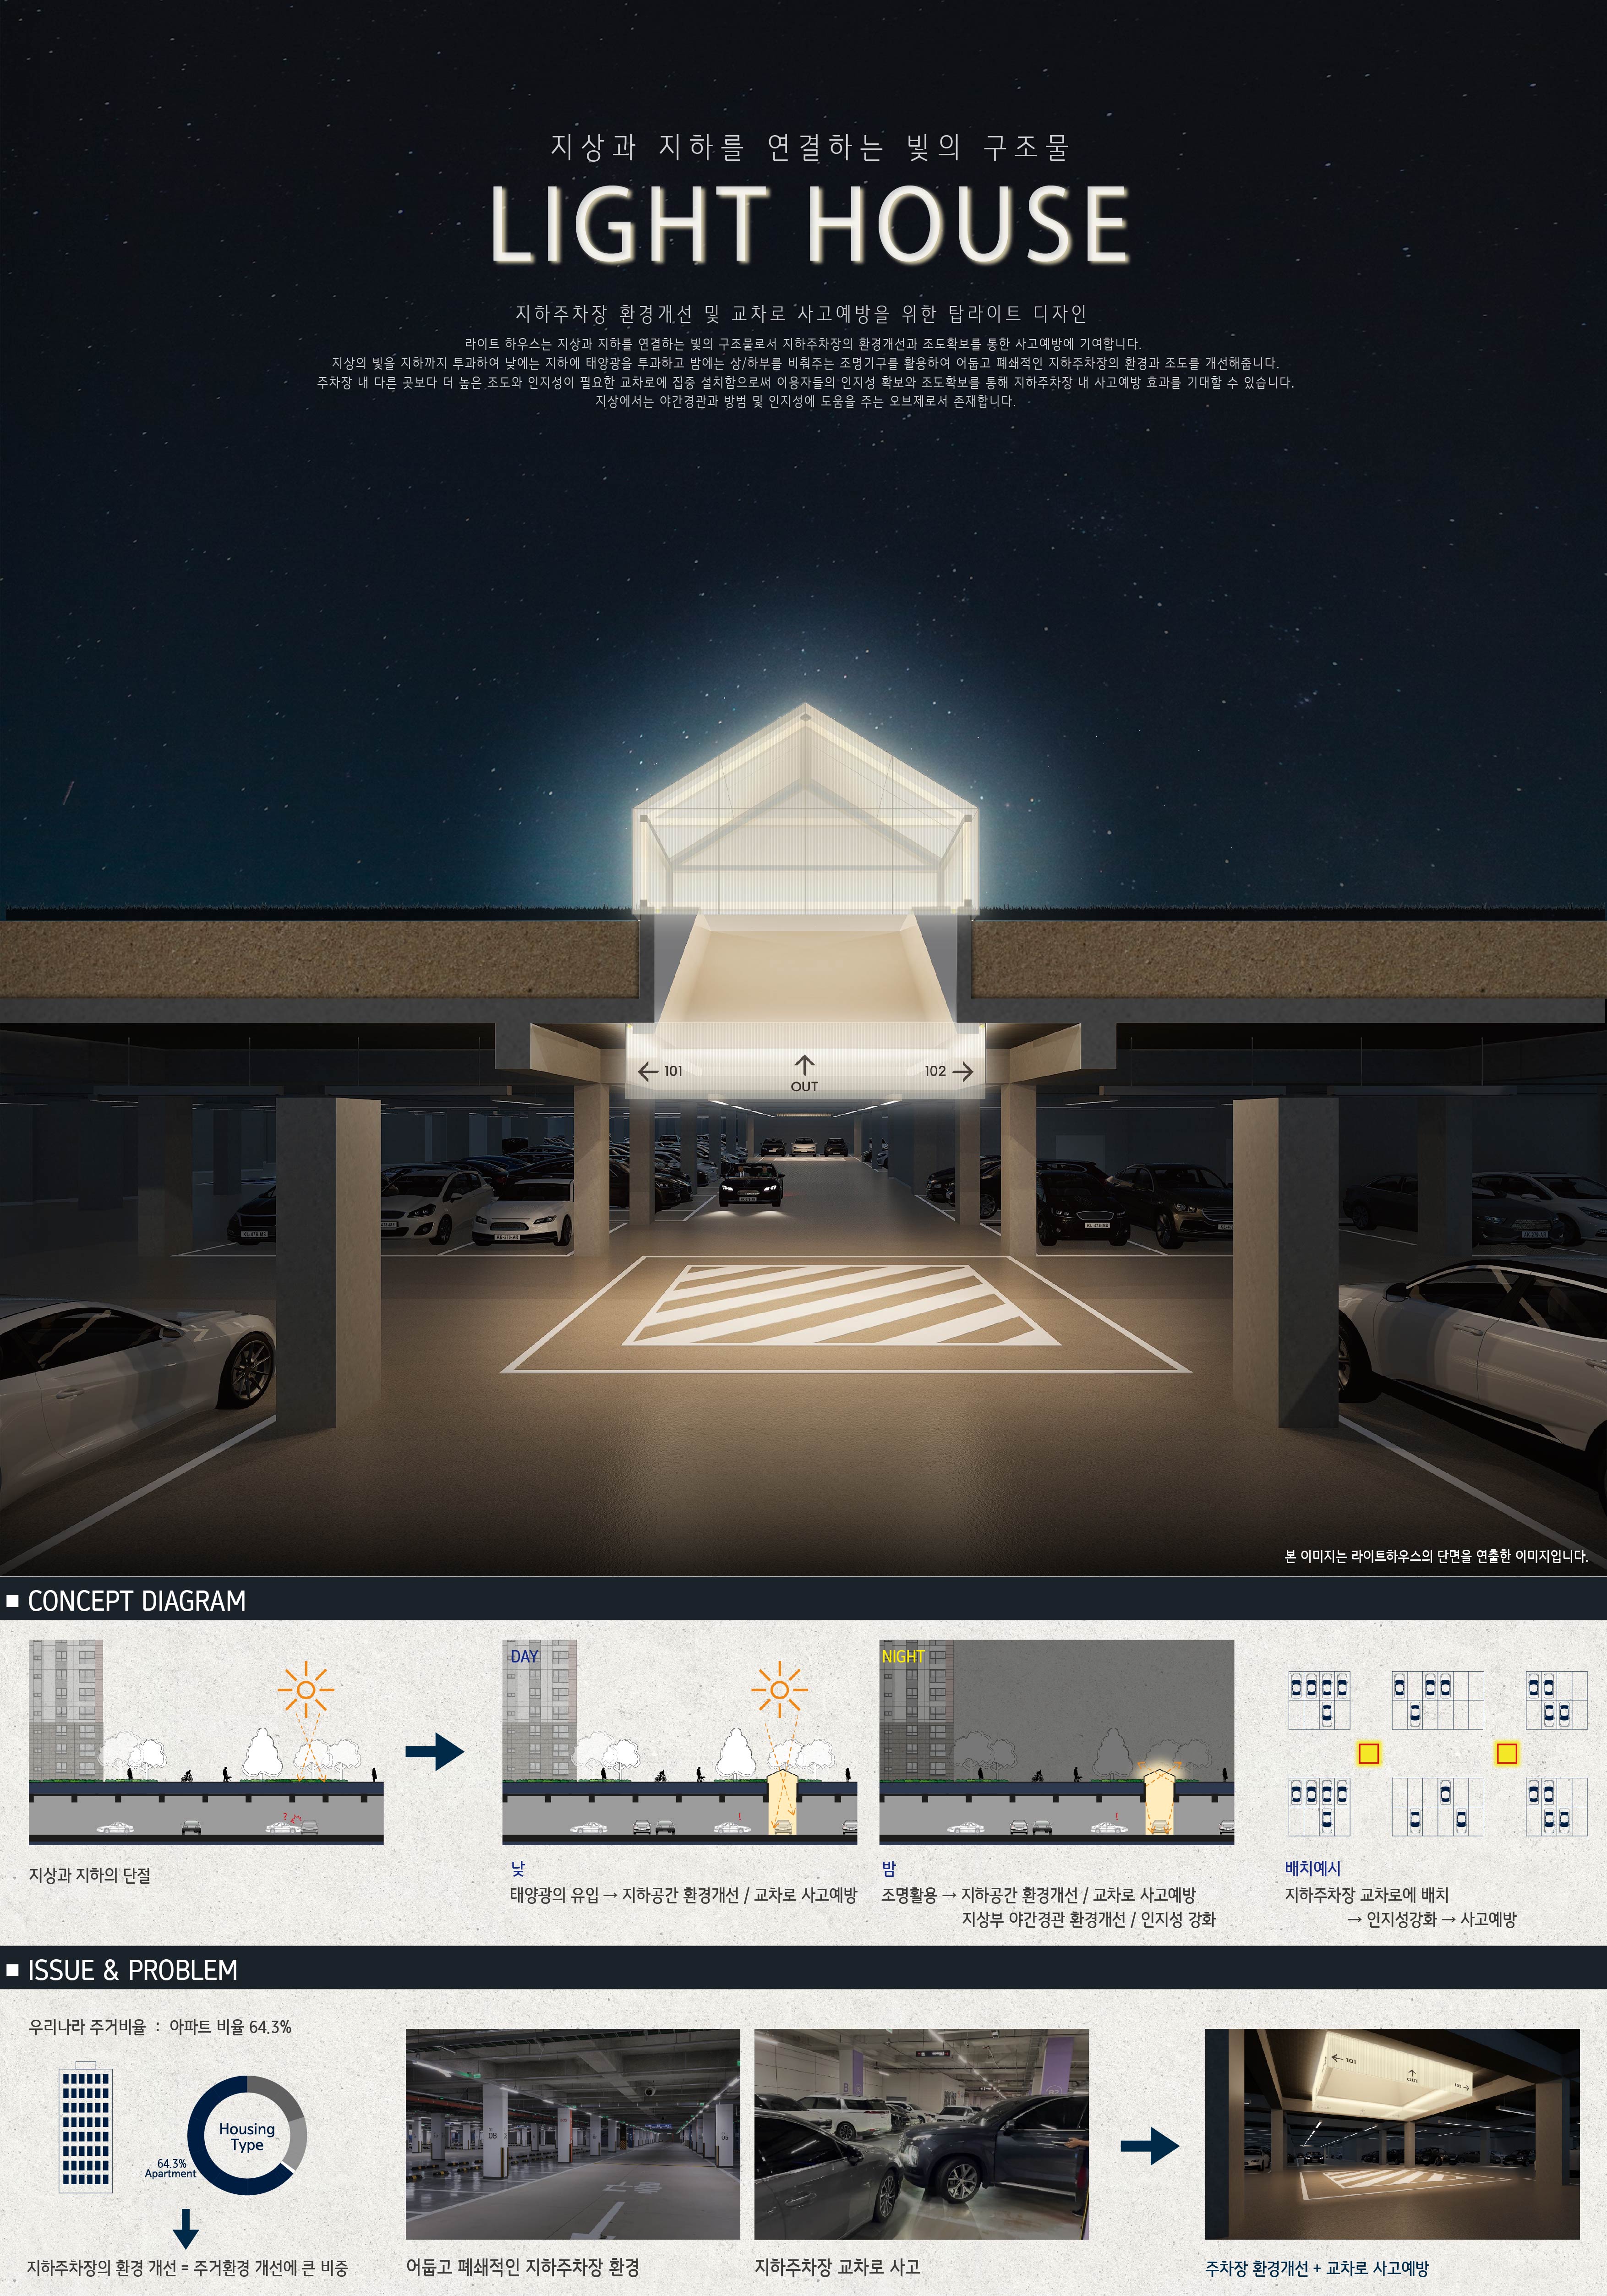
Task: Click the text '지하주차장 교차로에 배치'
Action: coord(1367,1895)
